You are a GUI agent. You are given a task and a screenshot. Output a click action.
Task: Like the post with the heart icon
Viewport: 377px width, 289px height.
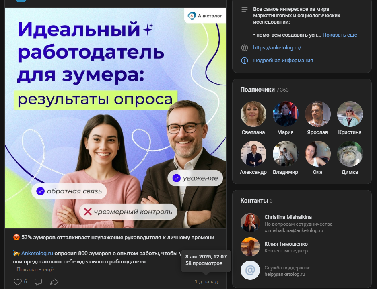click(18, 281)
